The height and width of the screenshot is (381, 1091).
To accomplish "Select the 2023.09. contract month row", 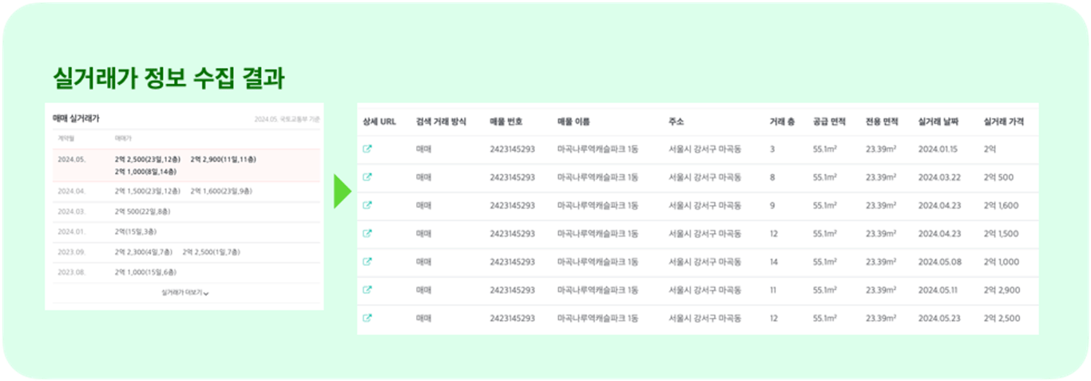I will coord(184,252).
